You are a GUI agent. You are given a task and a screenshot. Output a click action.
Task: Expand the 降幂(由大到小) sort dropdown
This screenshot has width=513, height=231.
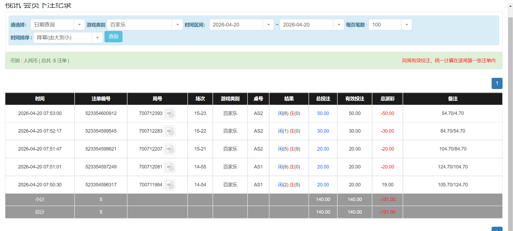[97, 38]
